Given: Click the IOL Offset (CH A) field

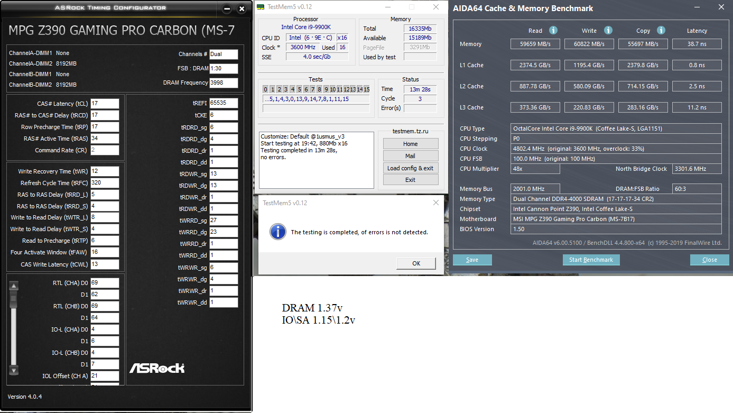Looking at the screenshot, I should [105, 377].
